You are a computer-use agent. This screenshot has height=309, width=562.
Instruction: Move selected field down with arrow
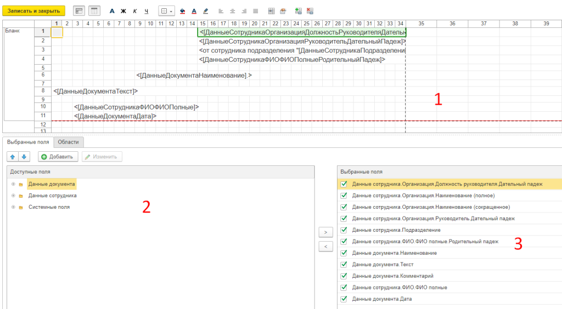tap(24, 157)
